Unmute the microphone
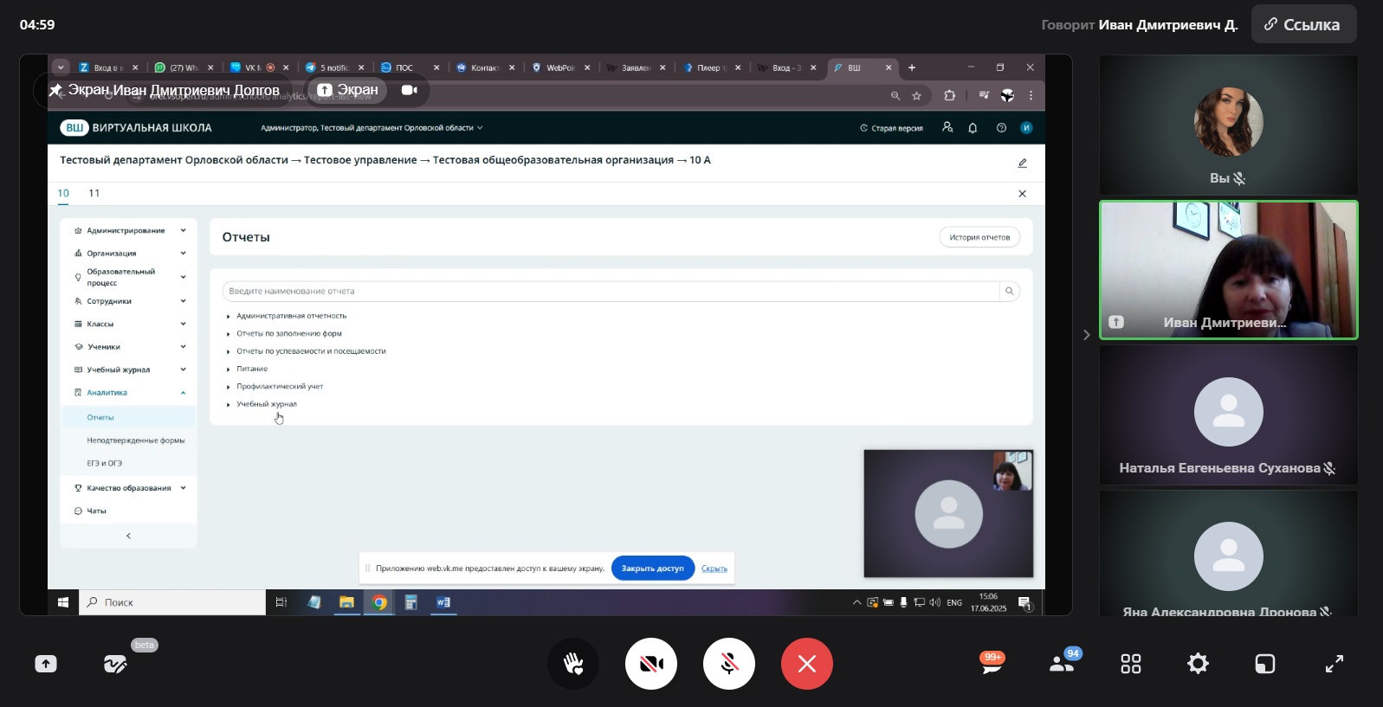1383x707 pixels. point(729,664)
